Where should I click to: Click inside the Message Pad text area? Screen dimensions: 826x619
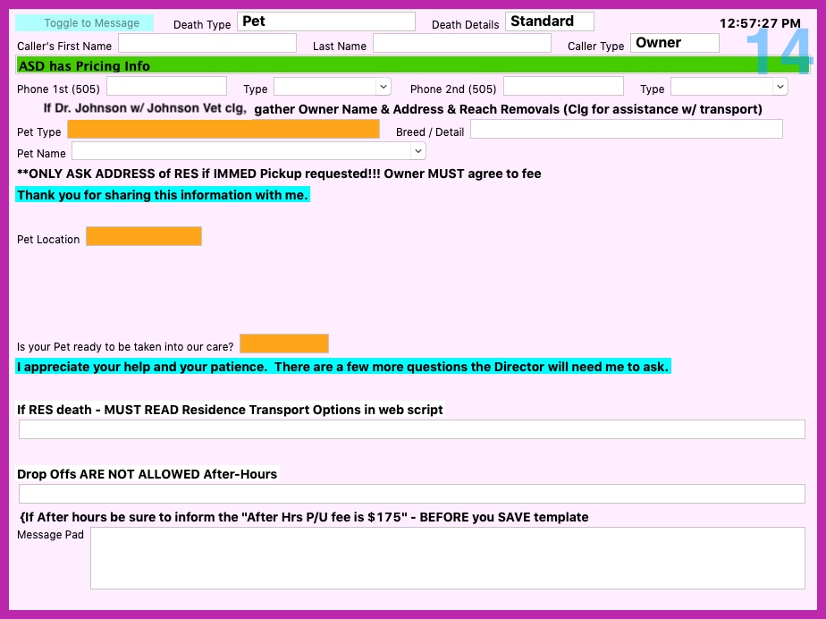coord(448,558)
